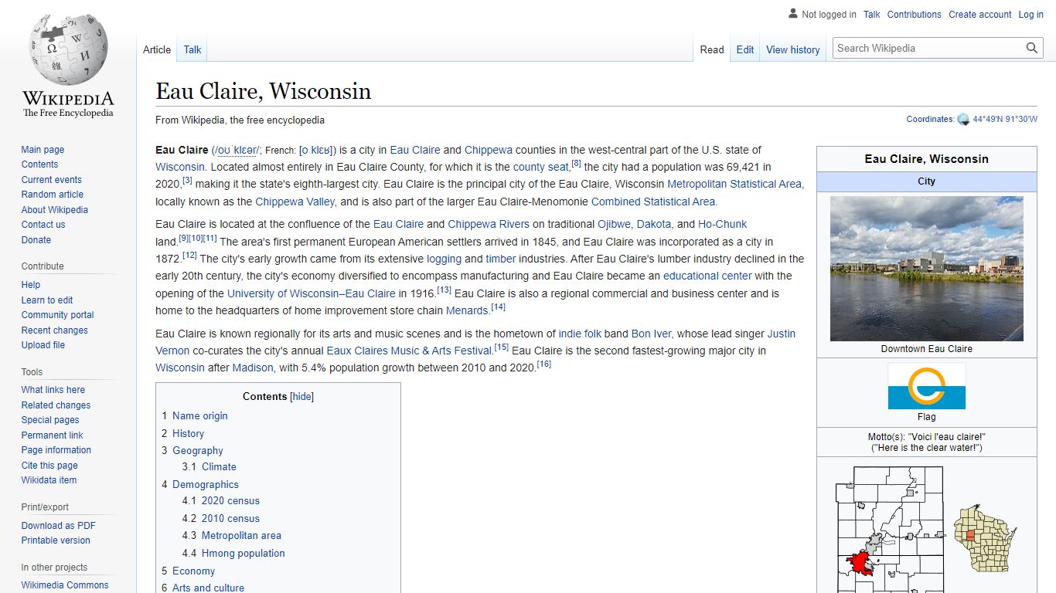This screenshot has height=593, width=1056.
Task: Click Download as PDF
Action: click(x=59, y=526)
